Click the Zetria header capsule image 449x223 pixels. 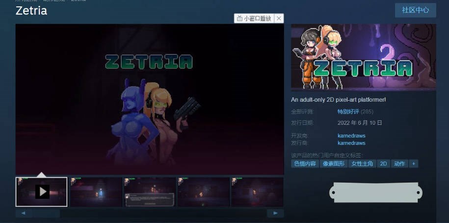(x=364, y=57)
